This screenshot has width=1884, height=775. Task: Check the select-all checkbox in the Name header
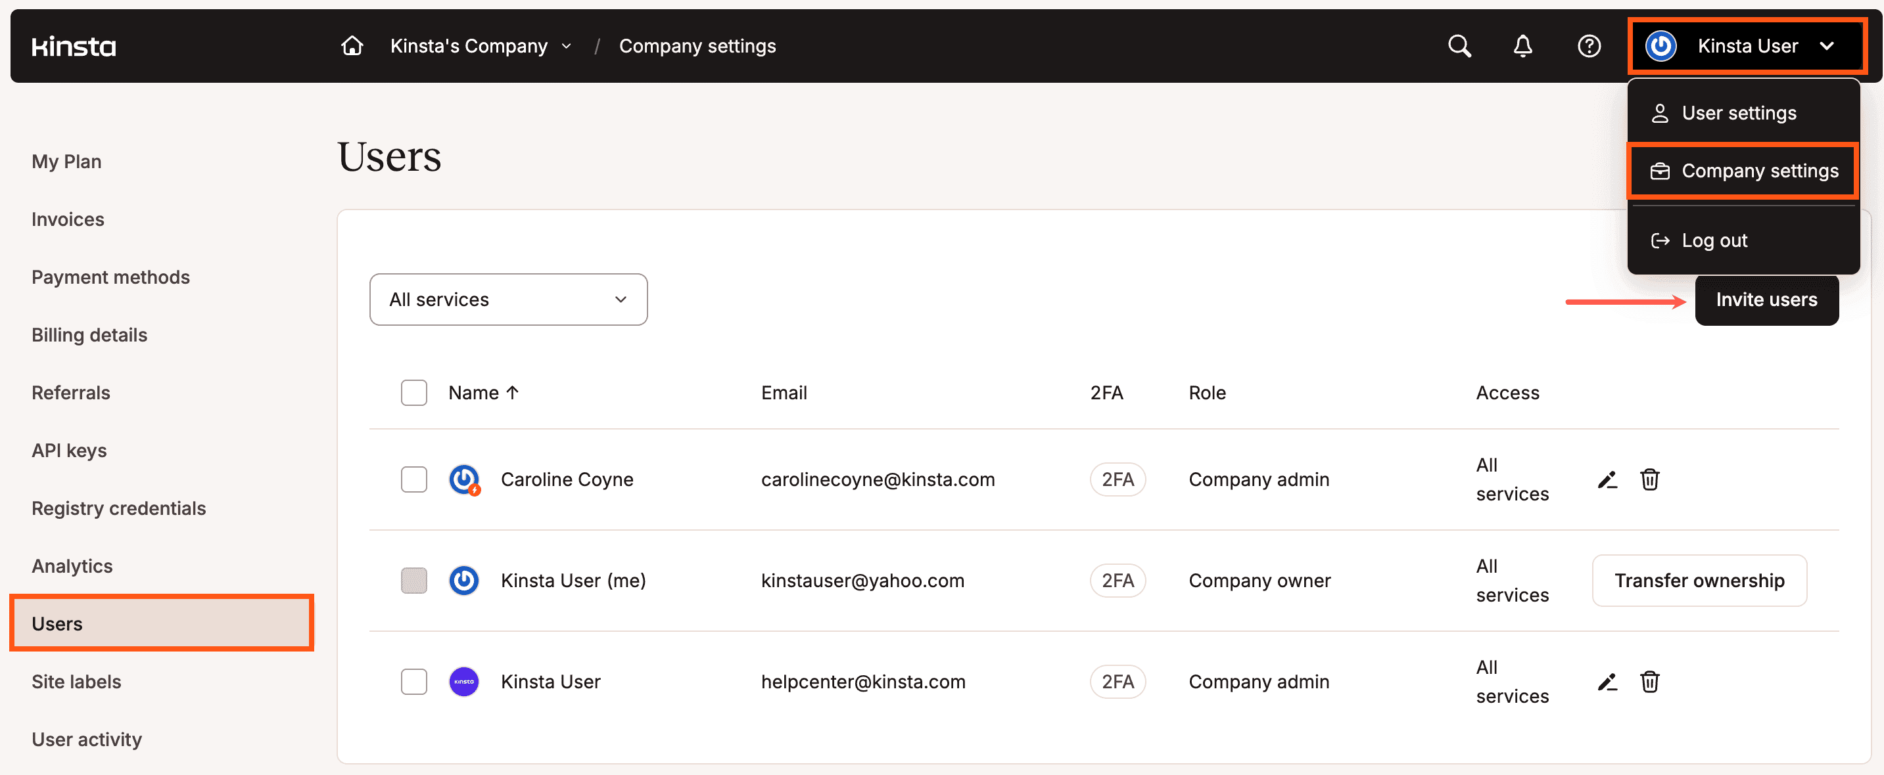click(413, 392)
